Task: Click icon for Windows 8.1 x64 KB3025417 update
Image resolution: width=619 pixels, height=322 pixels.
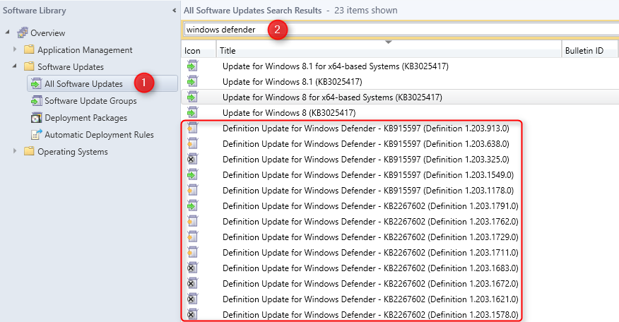Action: [x=192, y=66]
